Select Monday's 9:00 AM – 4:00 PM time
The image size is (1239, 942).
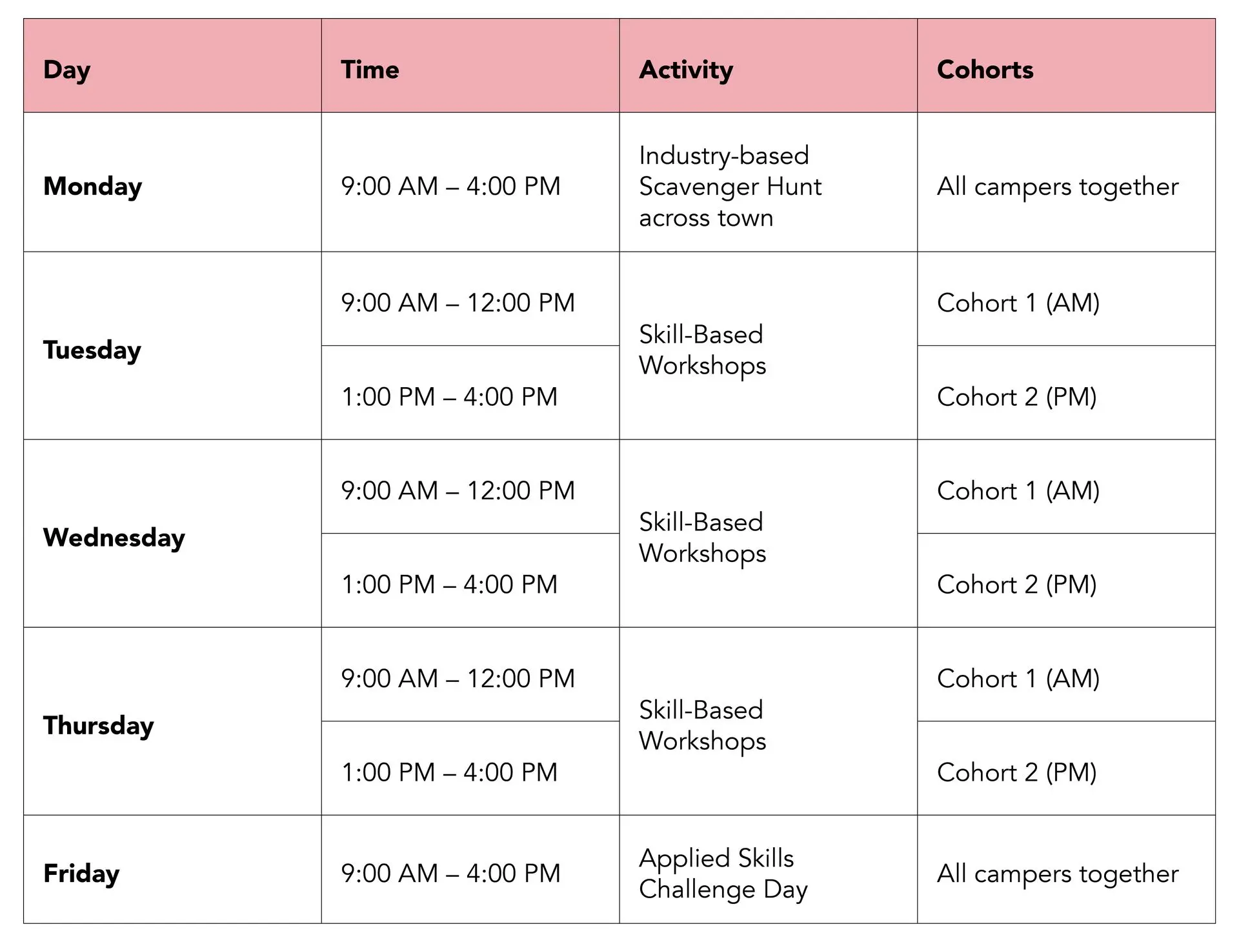point(450,186)
